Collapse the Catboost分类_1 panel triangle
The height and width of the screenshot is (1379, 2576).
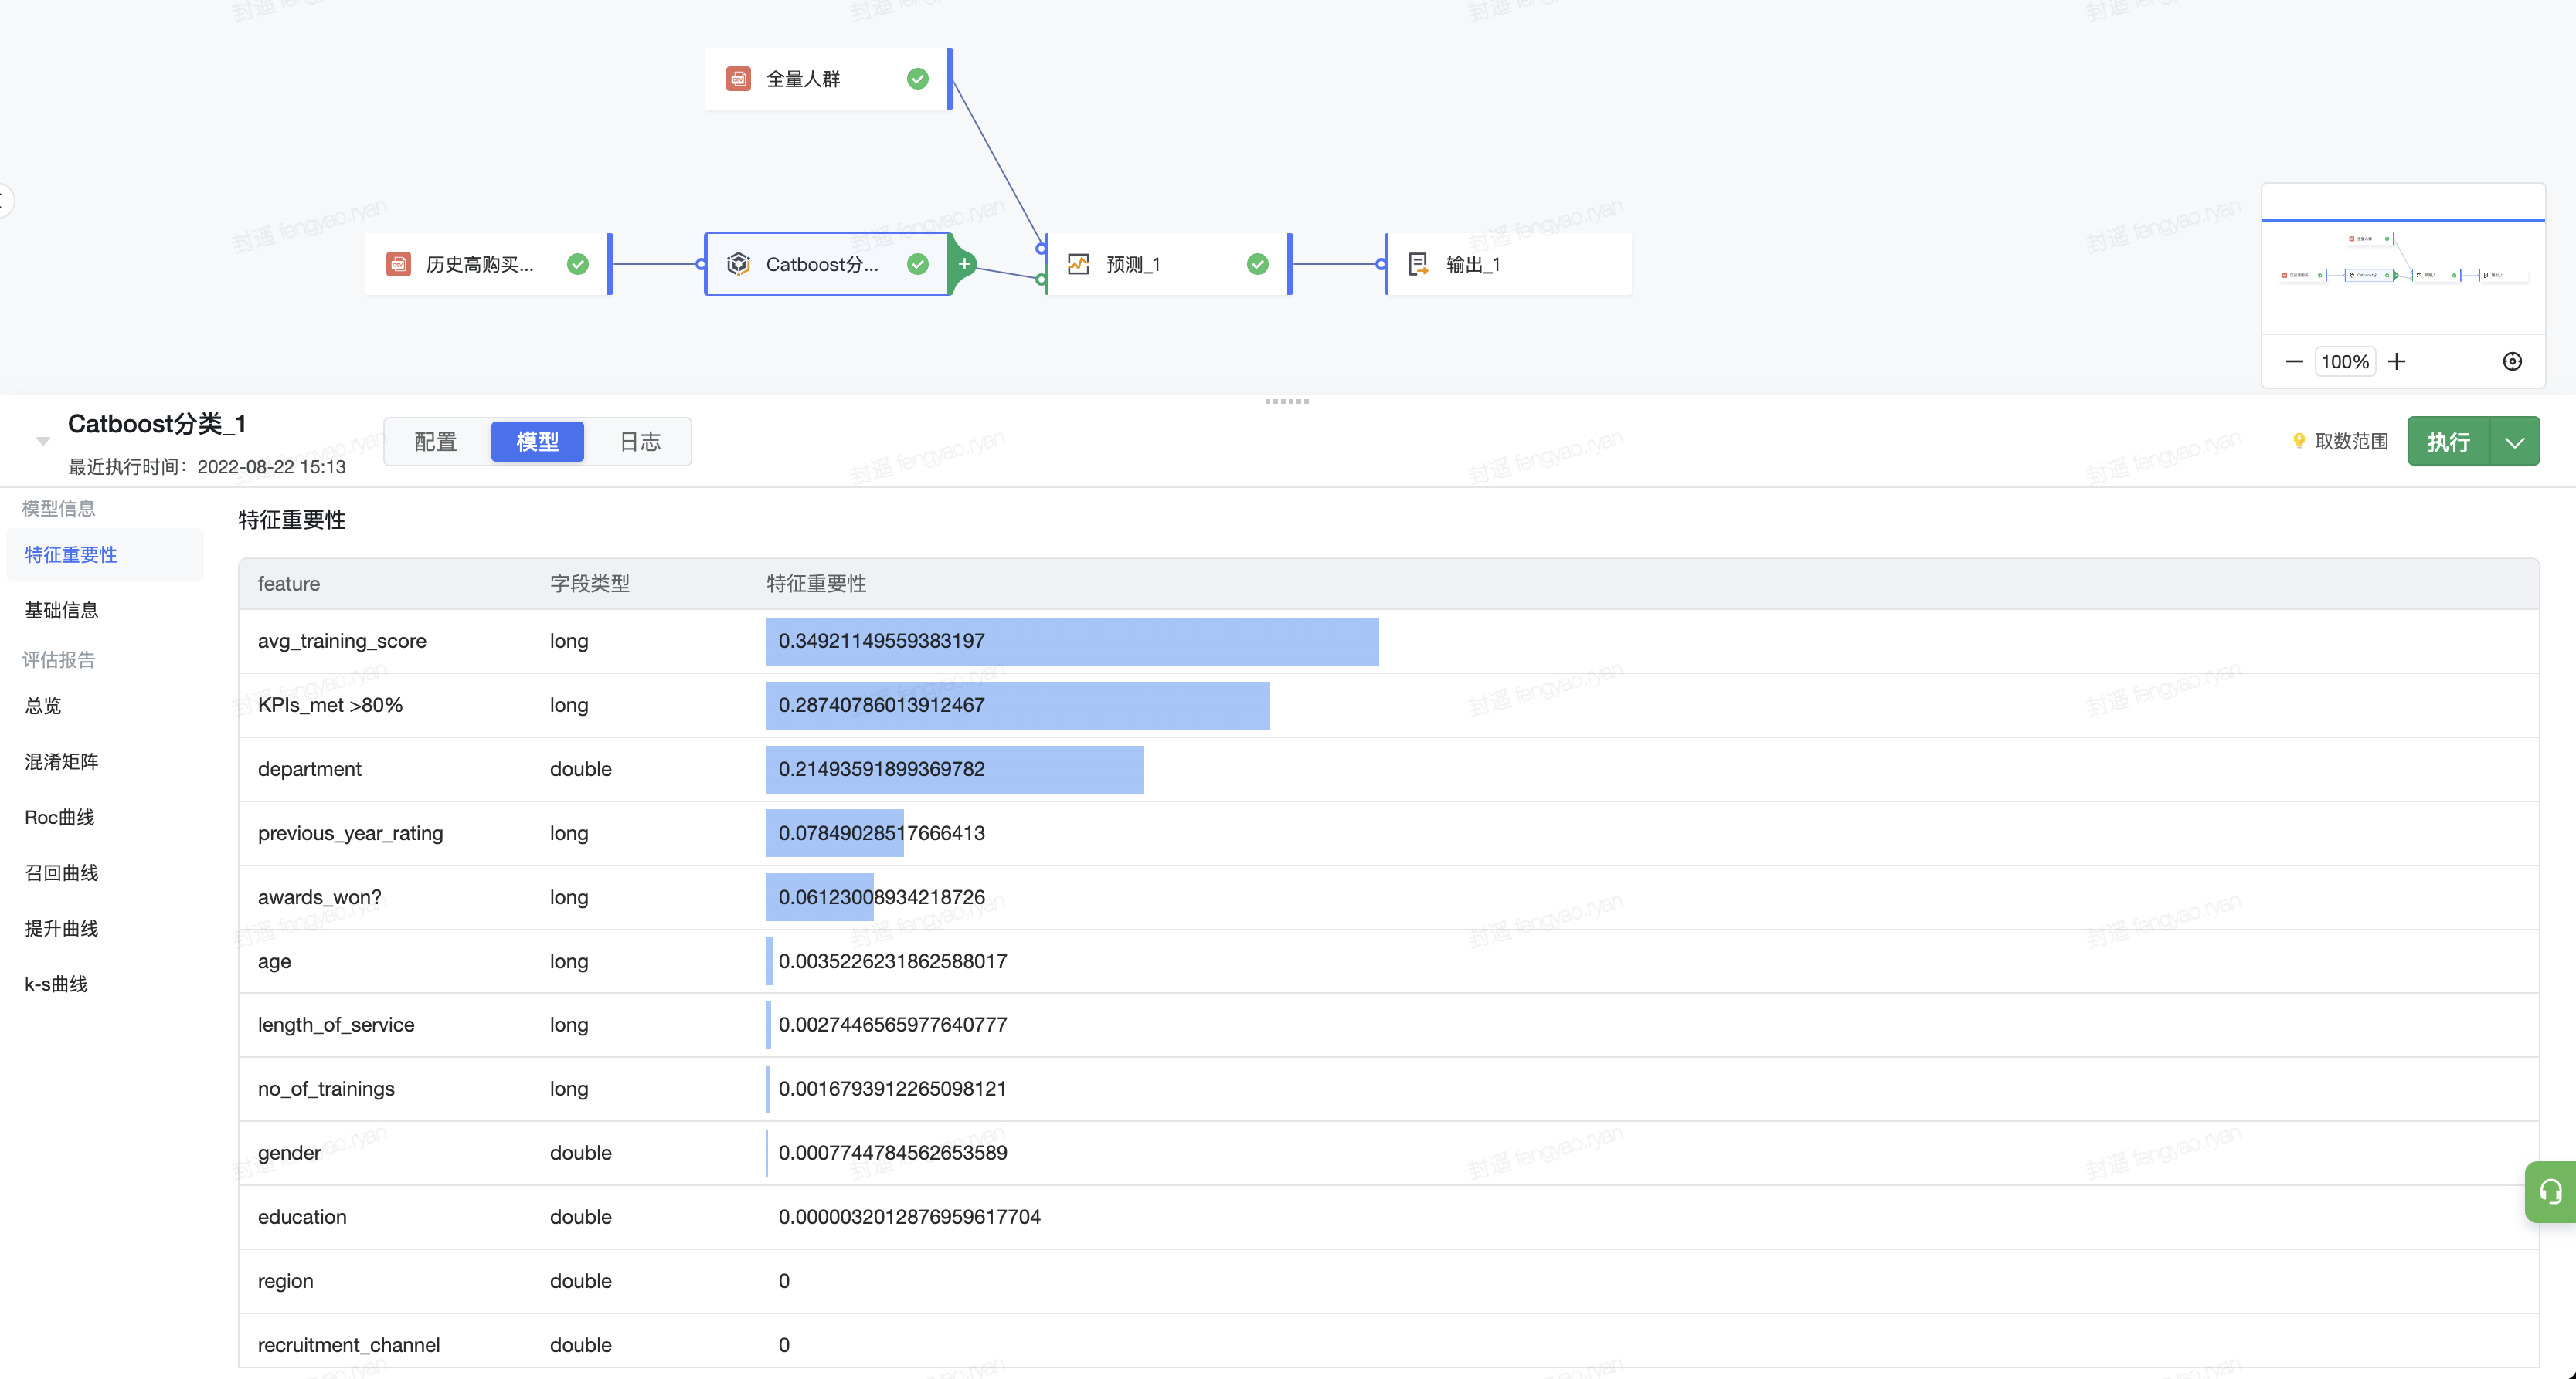[43, 441]
